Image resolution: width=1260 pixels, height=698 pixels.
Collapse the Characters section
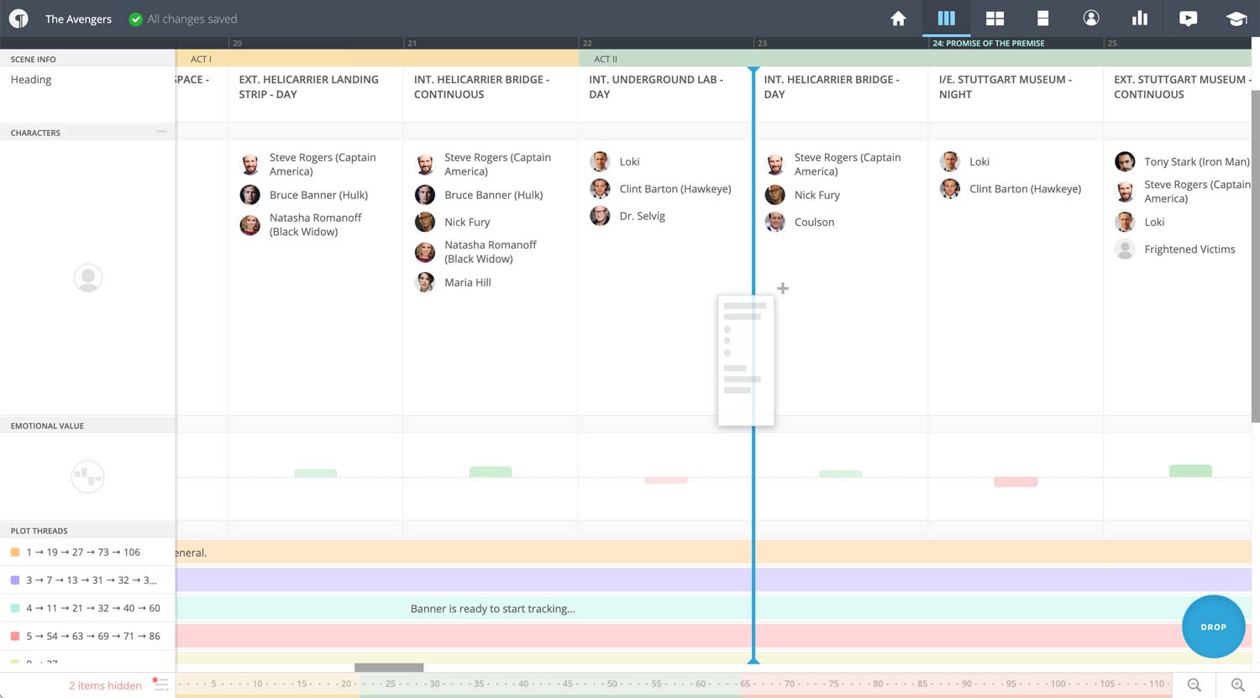coord(161,132)
